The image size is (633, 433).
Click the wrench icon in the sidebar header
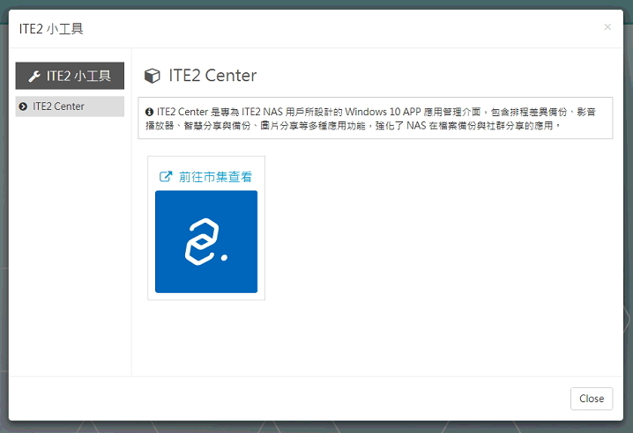[x=34, y=77]
